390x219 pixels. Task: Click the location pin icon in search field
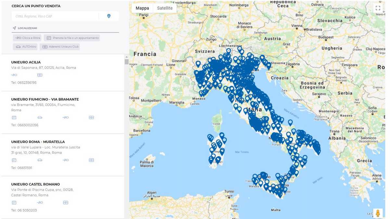tap(109, 16)
